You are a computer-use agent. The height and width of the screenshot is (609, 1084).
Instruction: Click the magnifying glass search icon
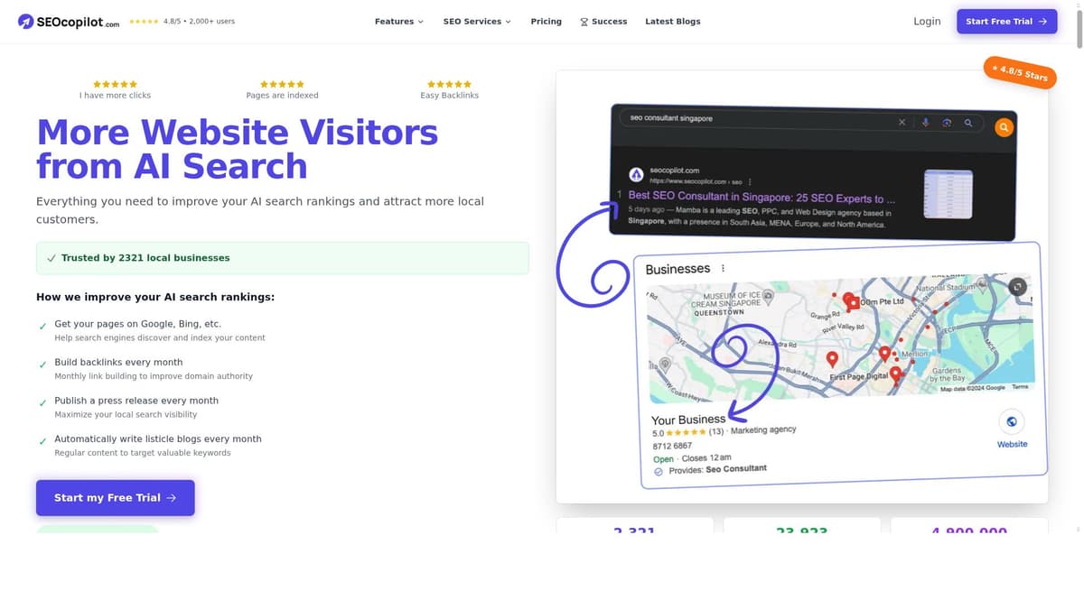click(x=968, y=123)
